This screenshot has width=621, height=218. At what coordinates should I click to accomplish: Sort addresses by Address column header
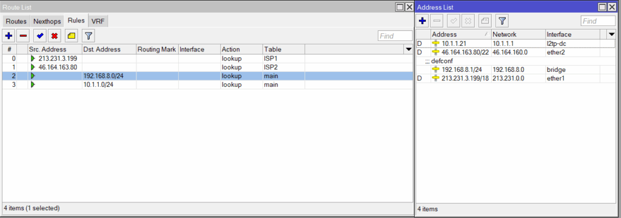[461, 34]
